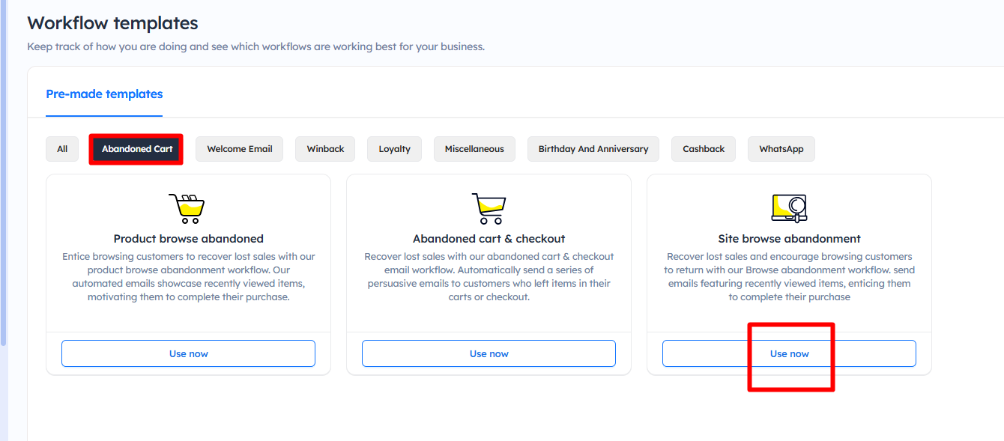This screenshot has width=1004, height=441.
Task: Filter templates by Welcome Email
Action: pyautogui.click(x=240, y=149)
